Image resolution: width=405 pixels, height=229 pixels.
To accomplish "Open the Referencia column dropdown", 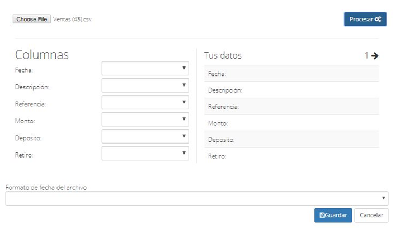I will [145, 102].
